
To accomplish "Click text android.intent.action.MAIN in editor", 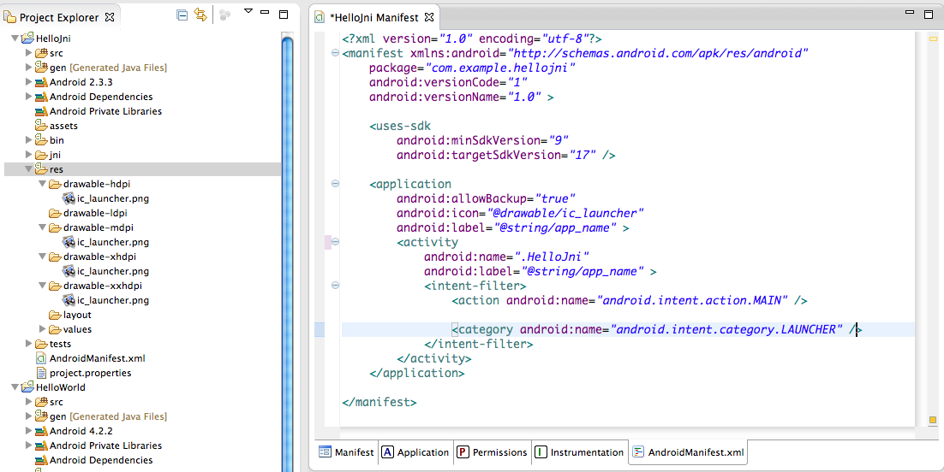I will (x=692, y=300).
